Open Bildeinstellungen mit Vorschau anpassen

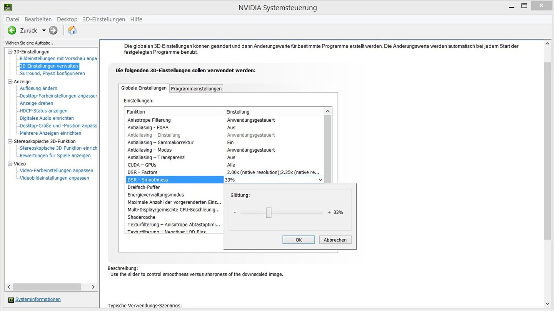point(58,58)
